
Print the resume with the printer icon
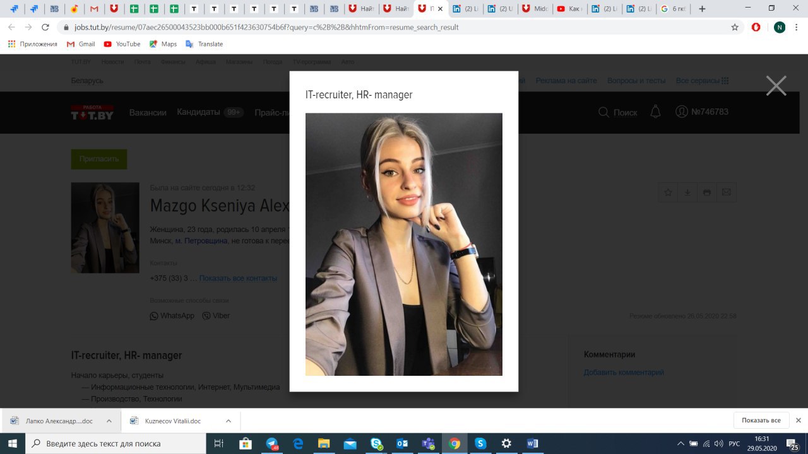707,192
